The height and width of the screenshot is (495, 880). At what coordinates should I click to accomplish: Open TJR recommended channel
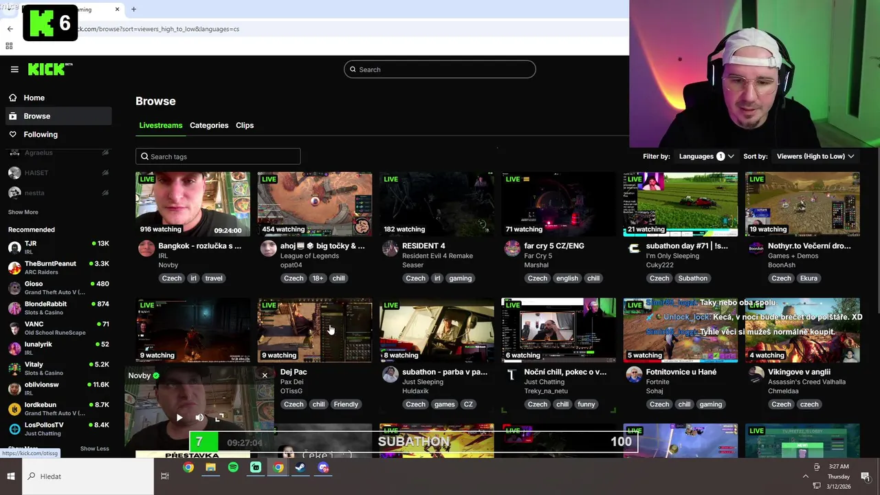pyautogui.click(x=58, y=247)
